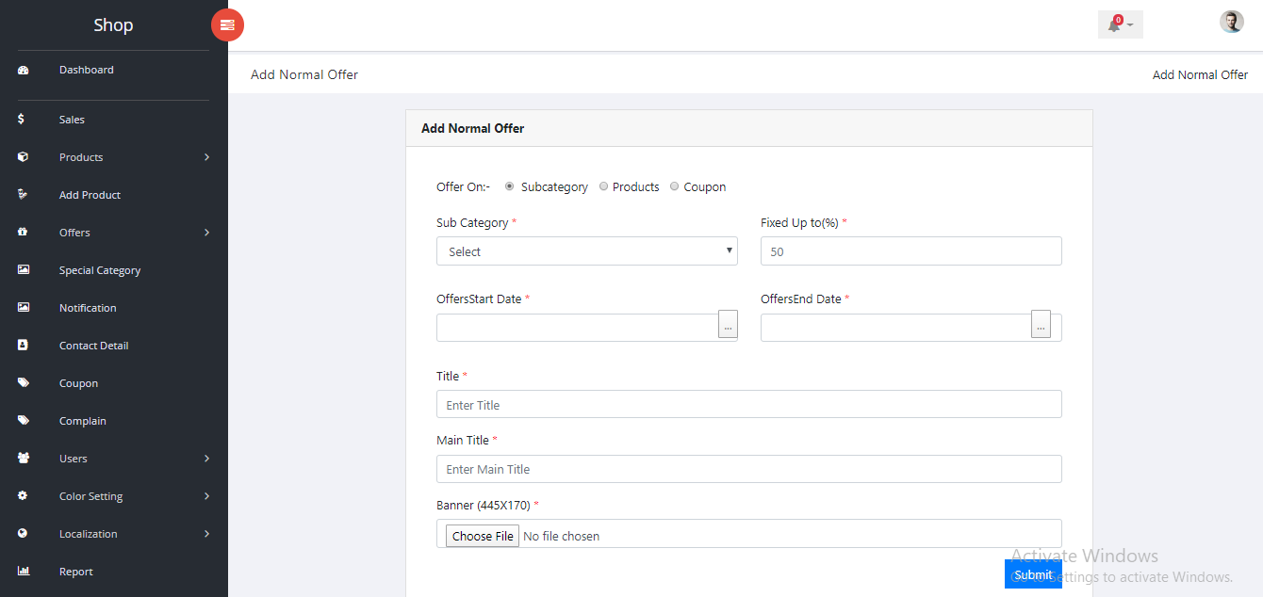The image size is (1263, 597).
Task: Click the Sales dollar icon
Action: coord(22,120)
